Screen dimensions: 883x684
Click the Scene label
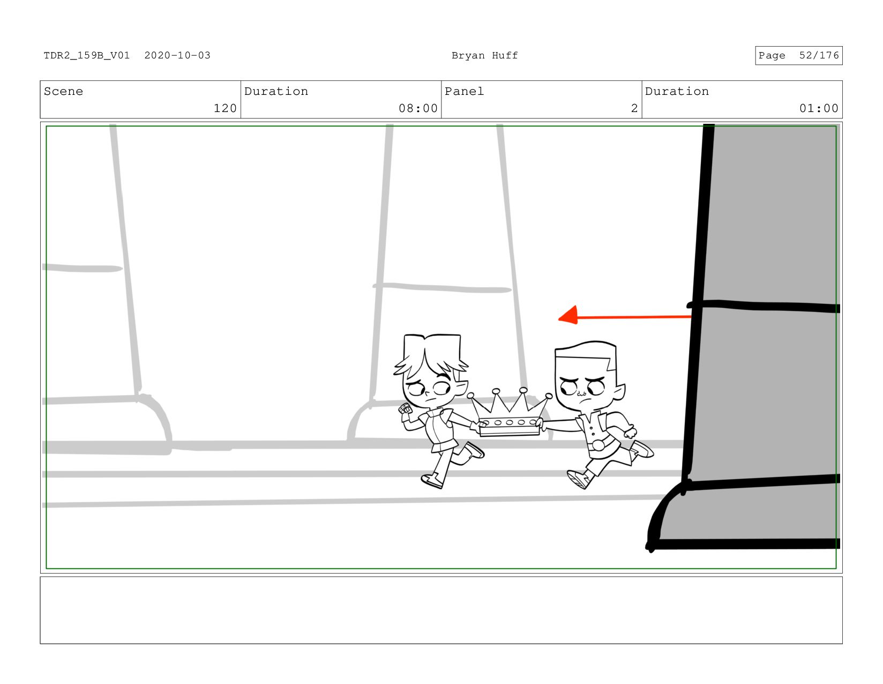[x=63, y=91]
